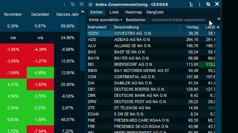Select the DB1 instrument cell

[100, 90]
